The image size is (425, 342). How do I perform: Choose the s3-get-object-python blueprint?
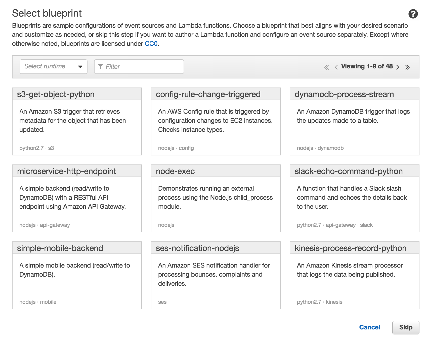[77, 121]
